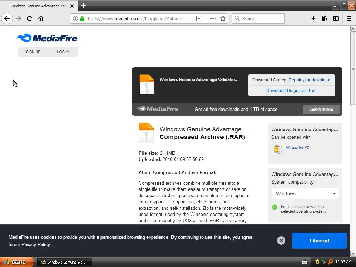Show site information icon in address bar
This screenshot has width=356, height=267.
75,18
